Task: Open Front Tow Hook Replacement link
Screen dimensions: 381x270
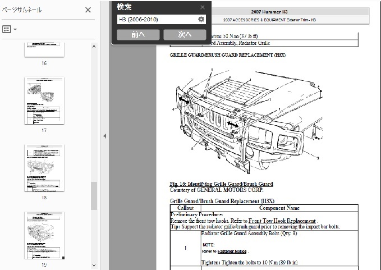Action: coord(282,221)
